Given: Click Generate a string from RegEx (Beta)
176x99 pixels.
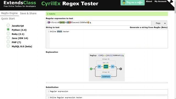Looking at the screenshot, I should [148, 28].
